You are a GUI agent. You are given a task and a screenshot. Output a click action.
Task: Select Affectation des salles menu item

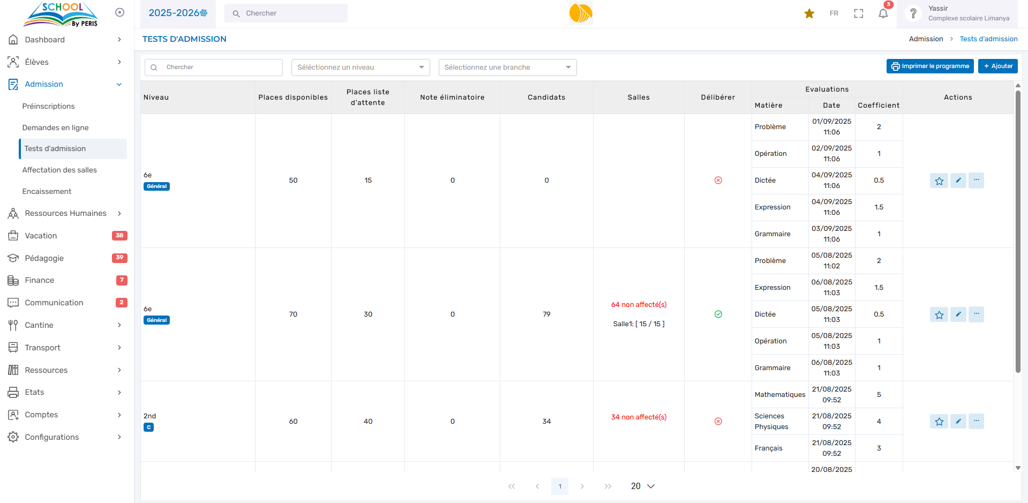coord(59,170)
